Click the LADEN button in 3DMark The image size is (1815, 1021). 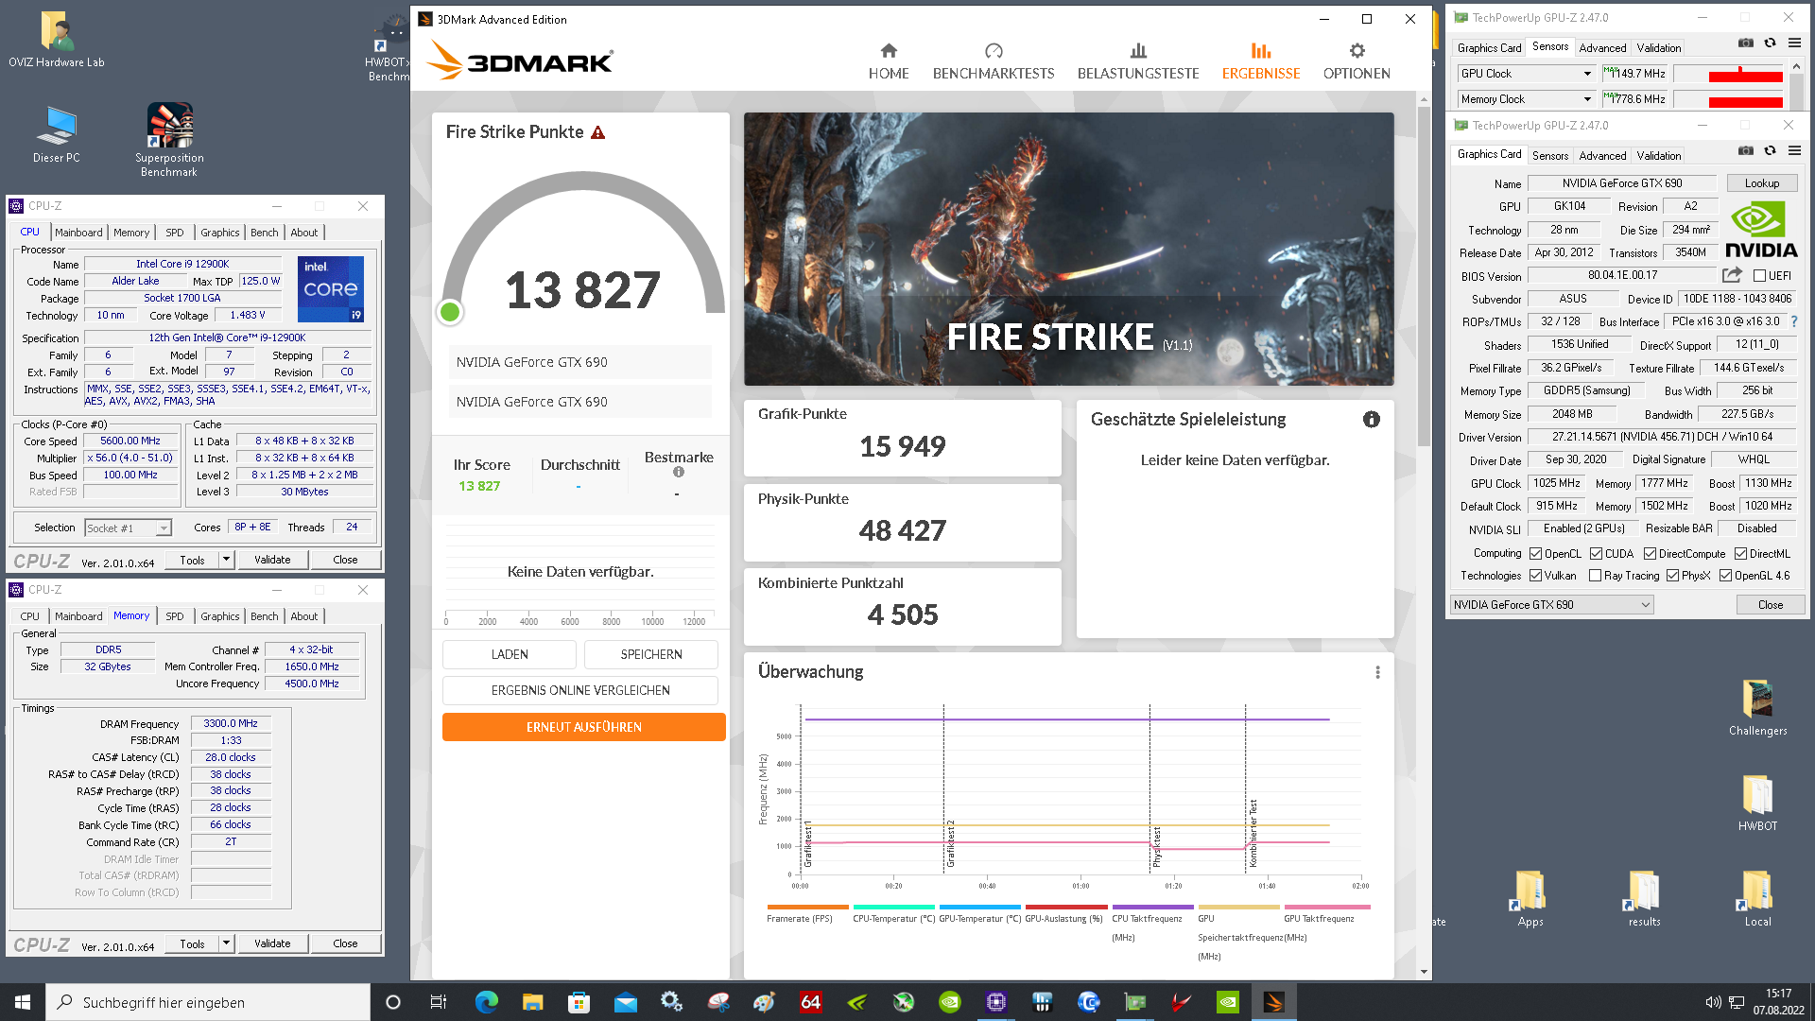[510, 654]
